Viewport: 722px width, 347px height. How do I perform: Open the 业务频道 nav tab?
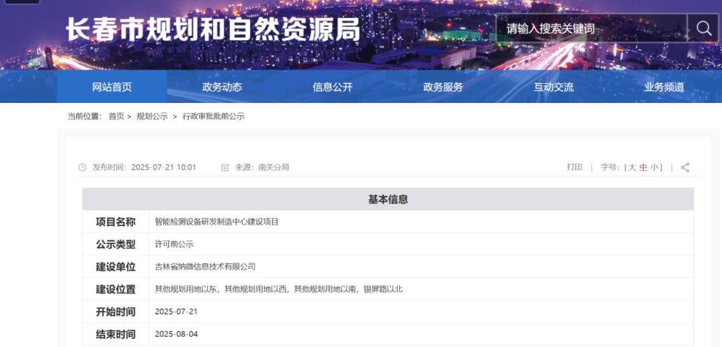tap(664, 86)
